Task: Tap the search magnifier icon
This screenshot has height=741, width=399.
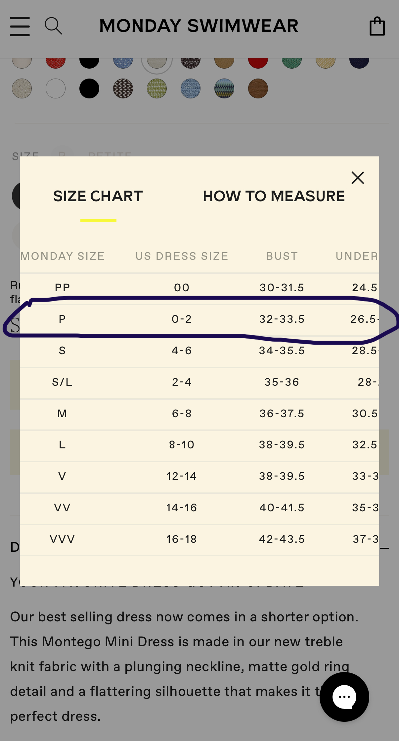Action: pyautogui.click(x=53, y=26)
